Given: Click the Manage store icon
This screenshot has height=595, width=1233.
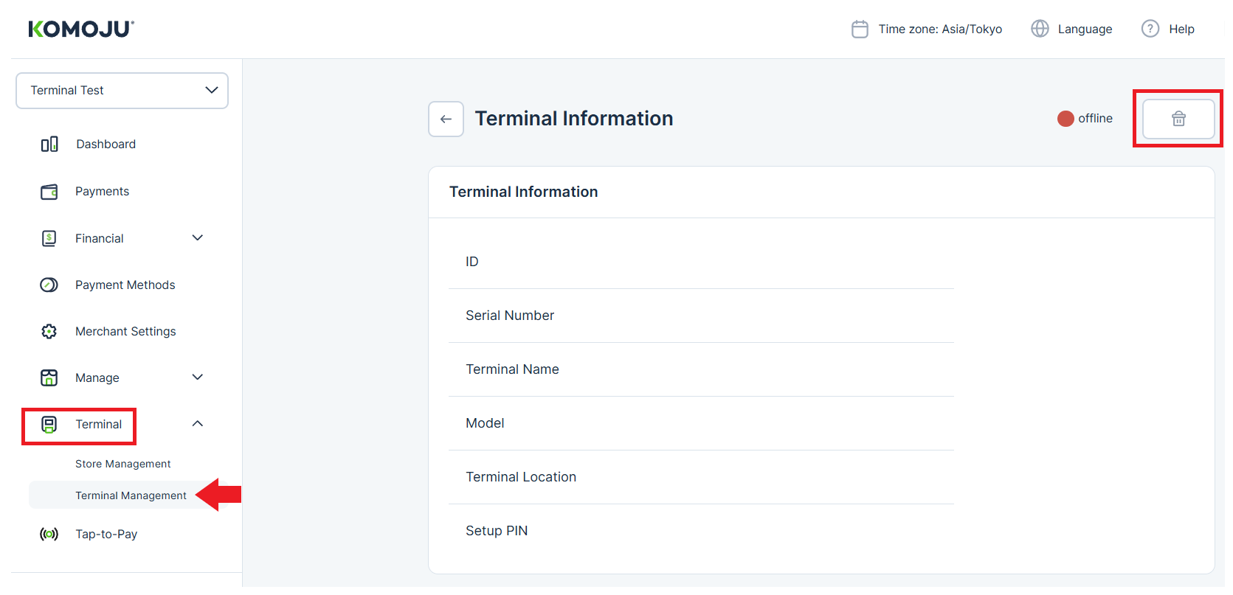Looking at the screenshot, I should 49,377.
